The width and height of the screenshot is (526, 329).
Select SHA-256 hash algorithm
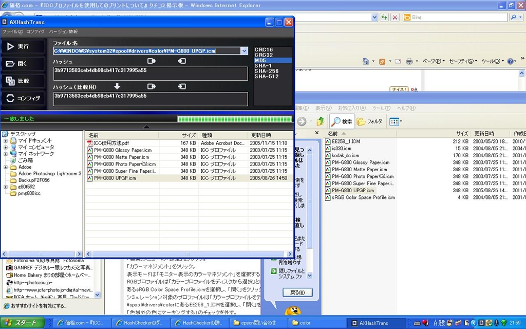click(266, 71)
